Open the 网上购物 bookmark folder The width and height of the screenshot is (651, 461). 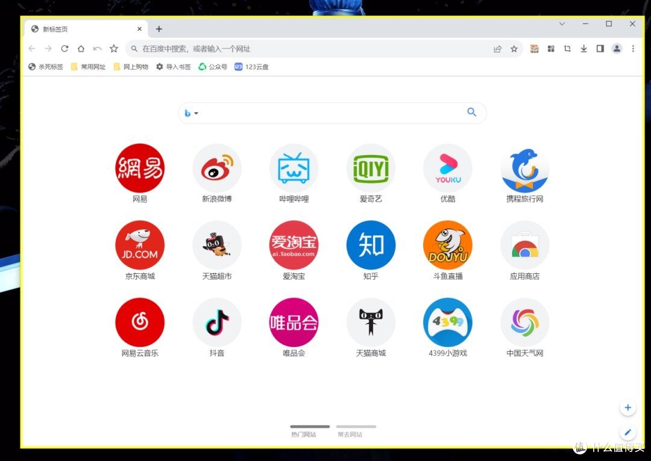coord(131,66)
